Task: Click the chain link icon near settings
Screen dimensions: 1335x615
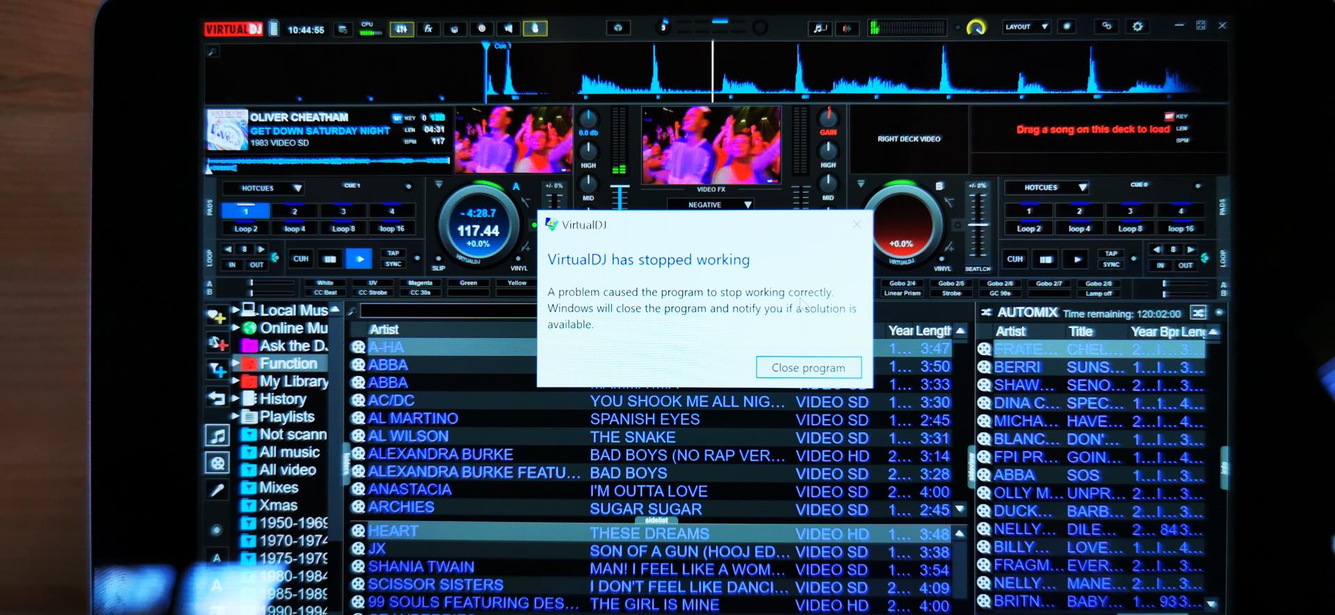Action: tap(1107, 26)
